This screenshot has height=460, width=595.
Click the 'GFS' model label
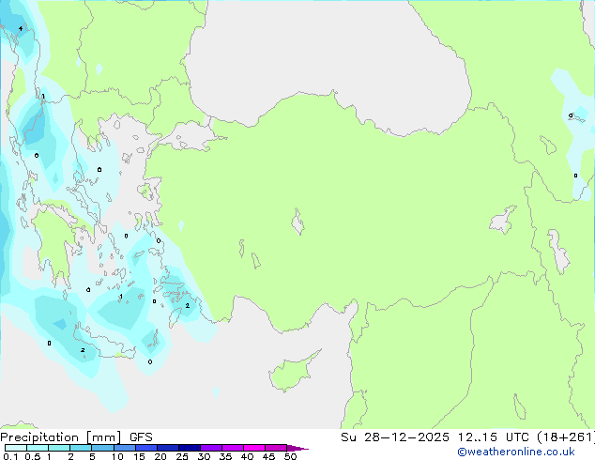[x=141, y=437]
